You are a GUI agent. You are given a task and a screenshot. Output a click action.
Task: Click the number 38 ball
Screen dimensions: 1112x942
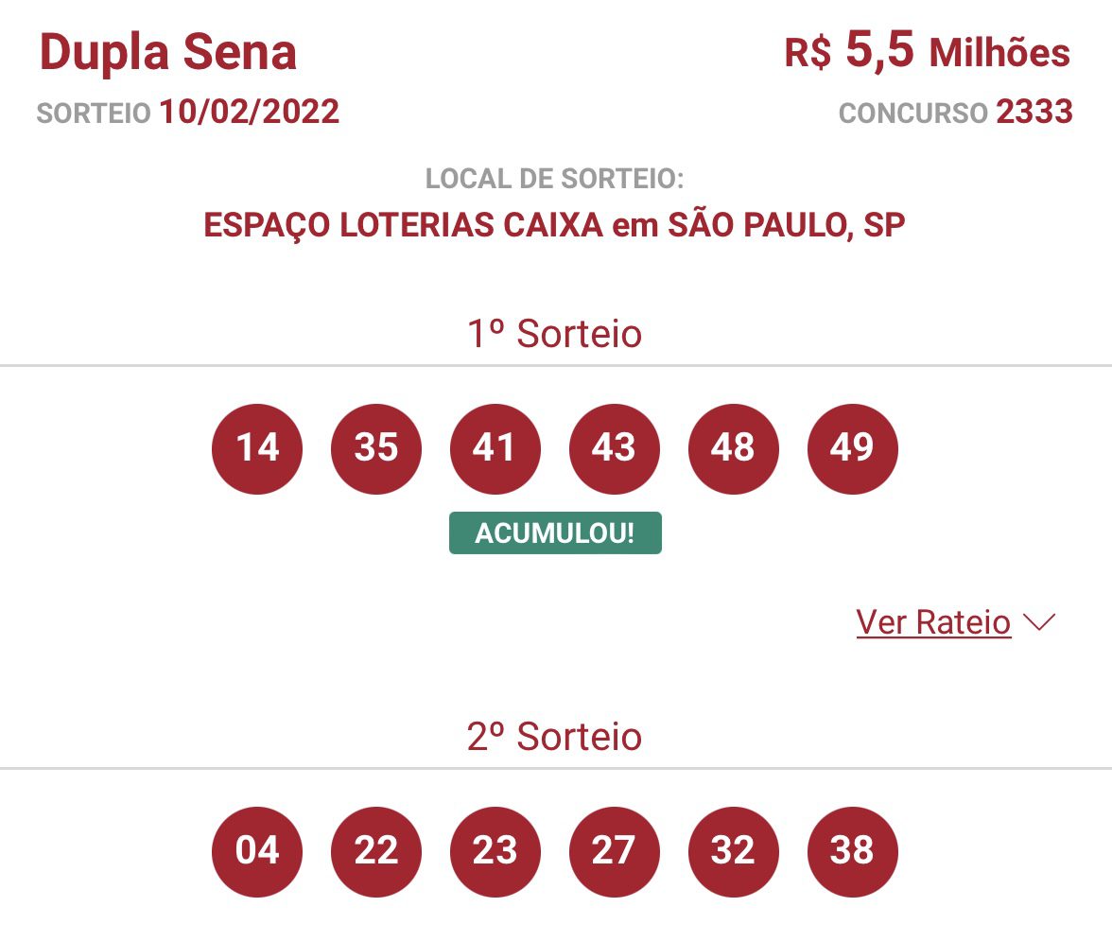pyautogui.click(x=853, y=851)
